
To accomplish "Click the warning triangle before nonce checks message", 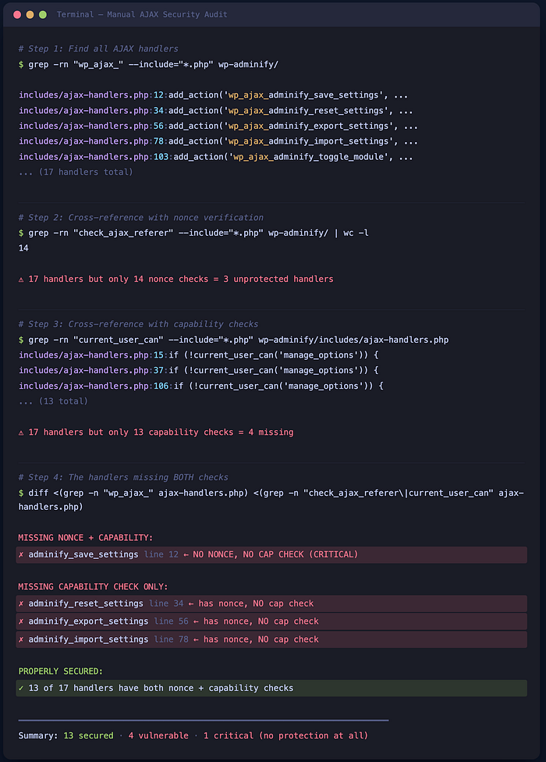I will [21, 280].
